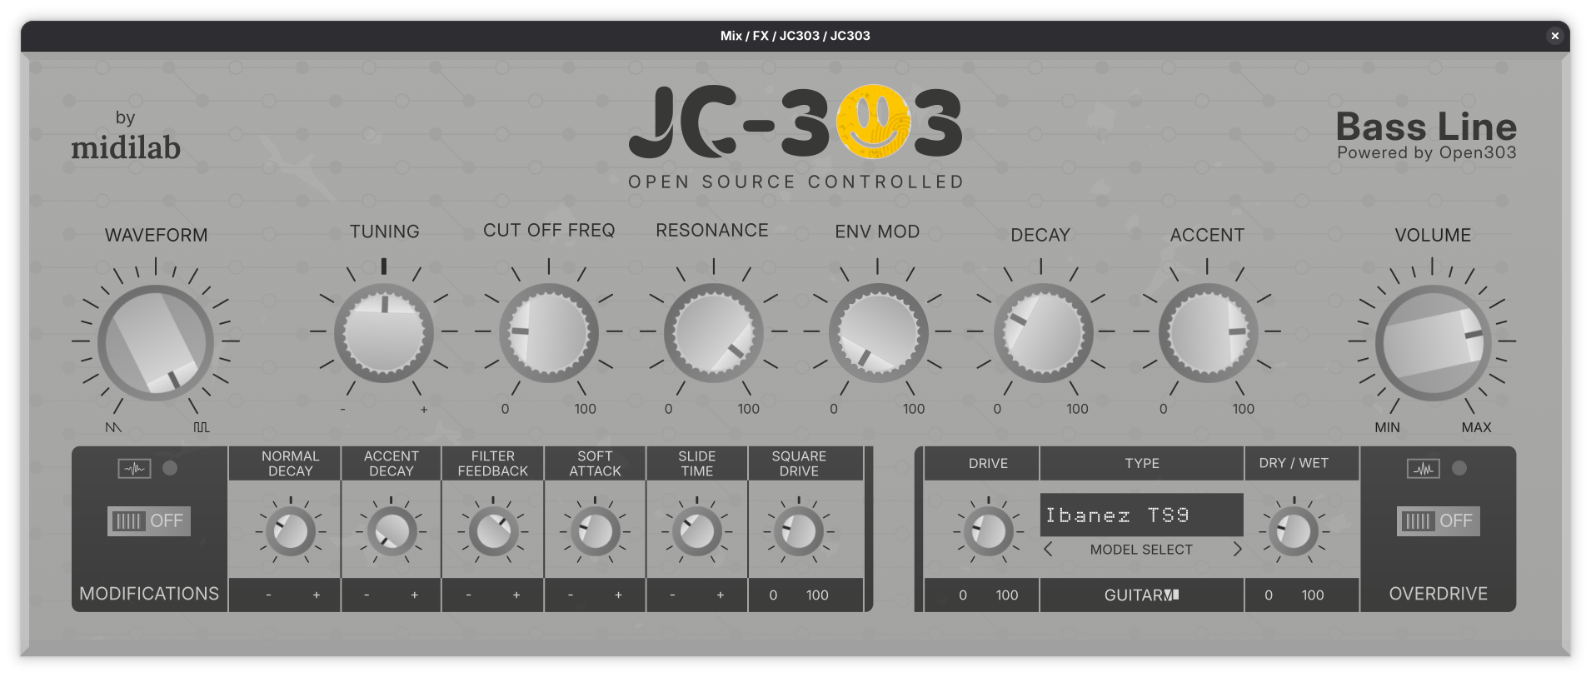Viewport: 1591px width, 677px height.
Task: Click the Cut Off Freq knob
Action: pyautogui.click(x=548, y=332)
